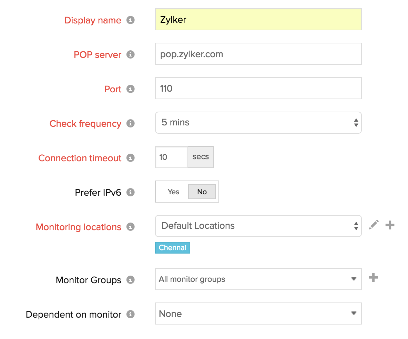Click the Display name field containing Zylker

click(x=258, y=20)
